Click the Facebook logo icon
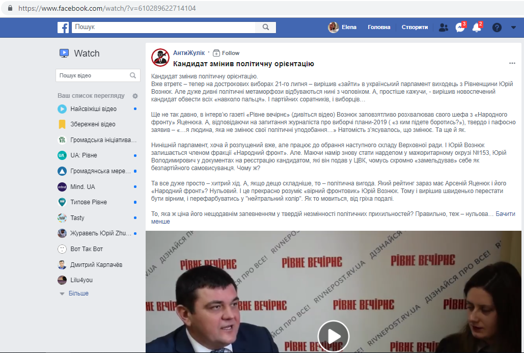524x353 pixels. coord(63,28)
